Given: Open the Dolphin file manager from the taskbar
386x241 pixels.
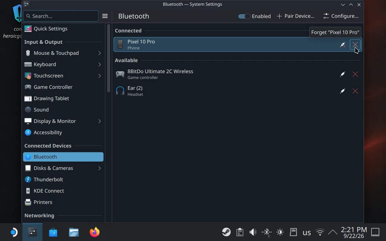Looking at the screenshot, I should 74,232.
